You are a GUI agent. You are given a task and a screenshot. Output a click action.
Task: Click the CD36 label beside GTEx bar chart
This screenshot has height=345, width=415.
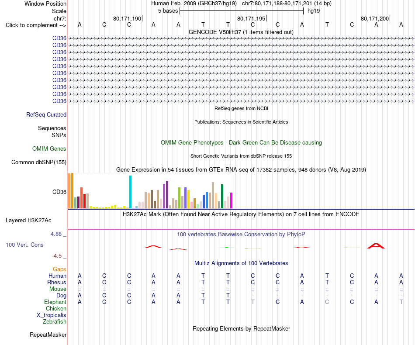click(59, 192)
